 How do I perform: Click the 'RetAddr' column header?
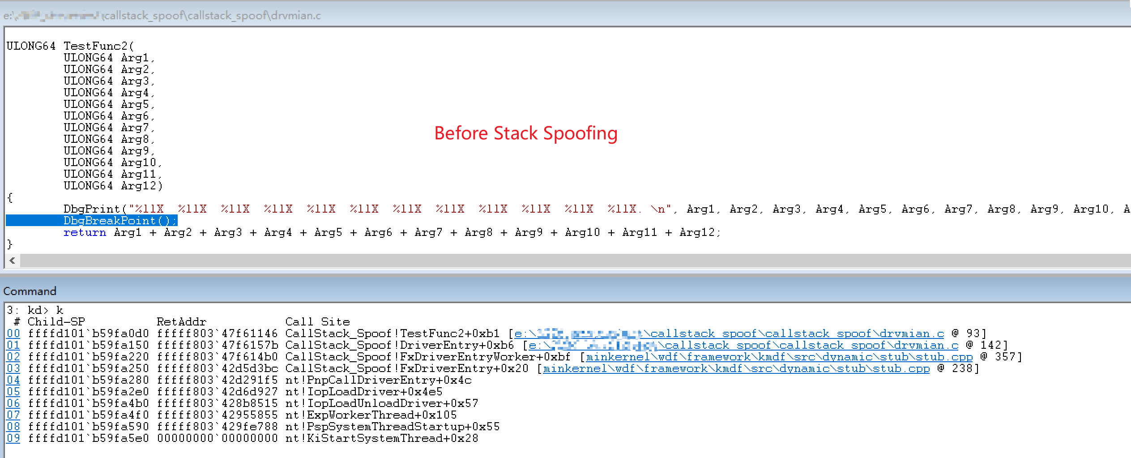pos(181,322)
